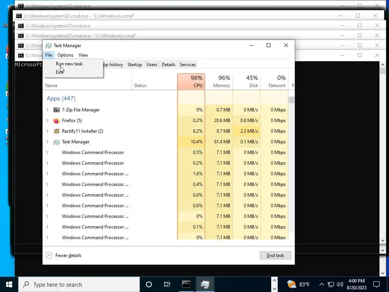Image resolution: width=389 pixels, height=292 pixels.
Task: Click the Task Manager row icon
Action: pos(57,142)
